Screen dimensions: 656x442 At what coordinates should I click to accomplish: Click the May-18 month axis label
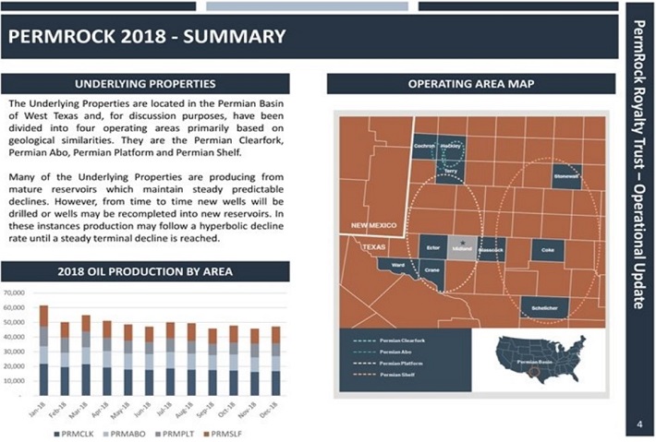coord(121,410)
